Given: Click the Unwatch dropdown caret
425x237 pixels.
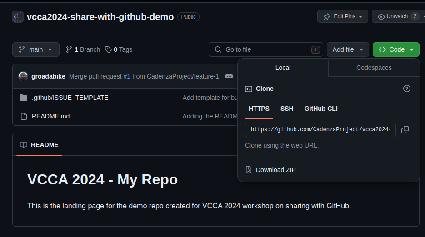Looking at the screenshot, I should point(423,17).
